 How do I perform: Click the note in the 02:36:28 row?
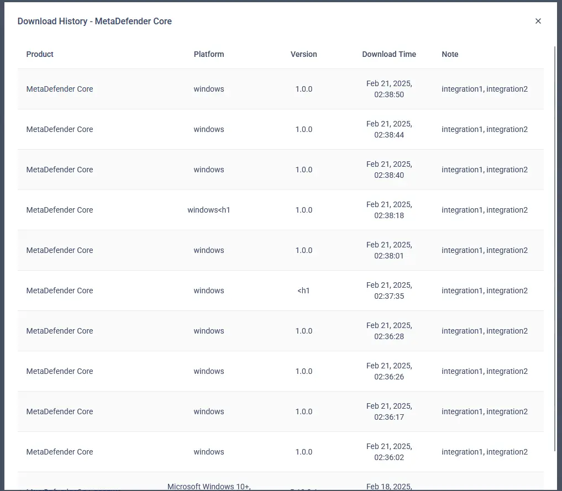(x=485, y=331)
